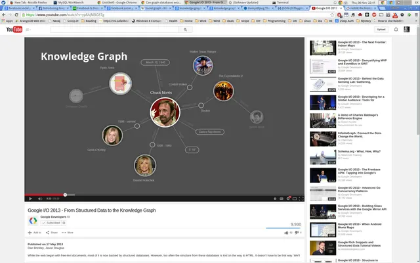Click the 9,930 view count
Image resolution: width=420 pixels, height=263 pixels.
[296, 224]
